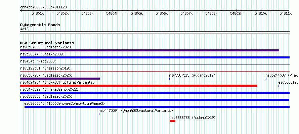Open the nsv4094904 (gnomADStructuralVariants) label

(57, 82)
